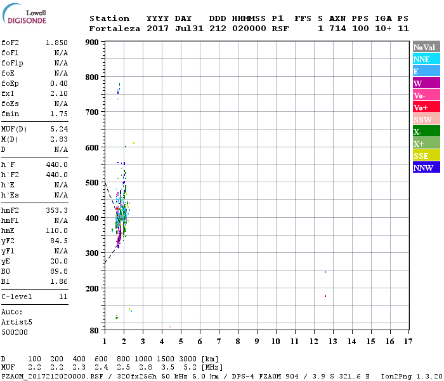Click the 900 label on the height axis
The height and width of the screenshot is (381, 444).
coord(93,43)
